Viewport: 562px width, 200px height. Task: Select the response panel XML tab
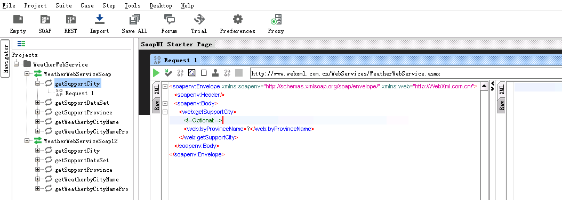coord(502,89)
